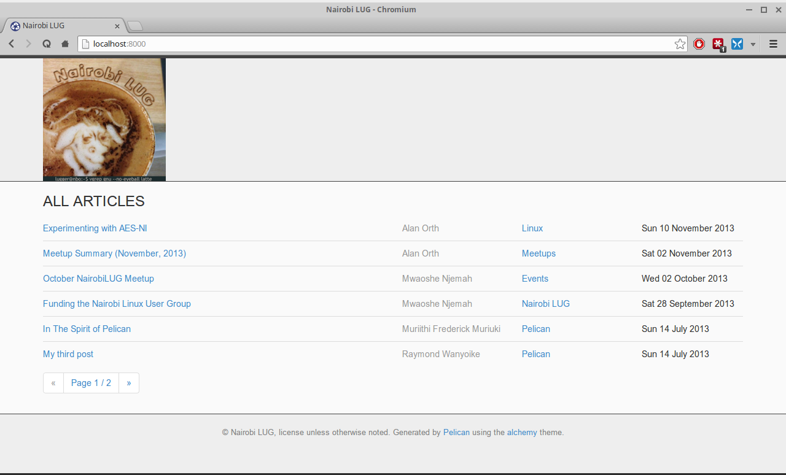This screenshot has width=786, height=475.
Task: Click the Nairobi LUG latte logo image
Action: pos(104,120)
